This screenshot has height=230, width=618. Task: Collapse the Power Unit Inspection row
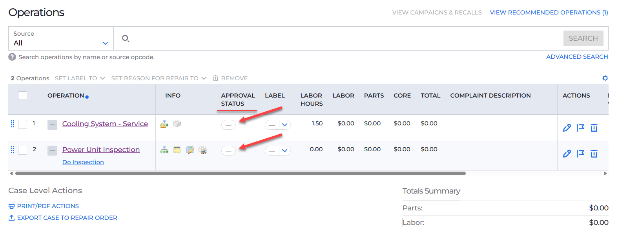pyautogui.click(x=52, y=150)
